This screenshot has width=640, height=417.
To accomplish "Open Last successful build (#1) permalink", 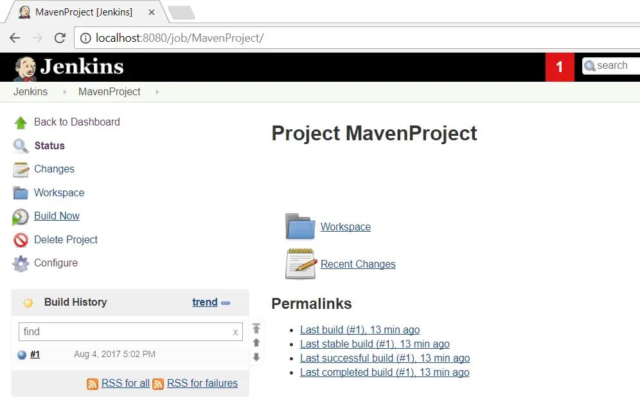I will (385, 358).
